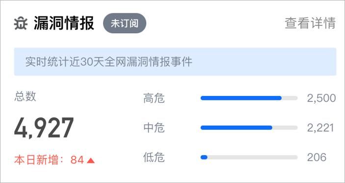Click the 高危 progress bar
345x183 pixels.
point(249,98)
